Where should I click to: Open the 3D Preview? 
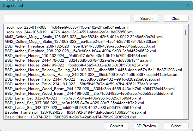[146, 126]
